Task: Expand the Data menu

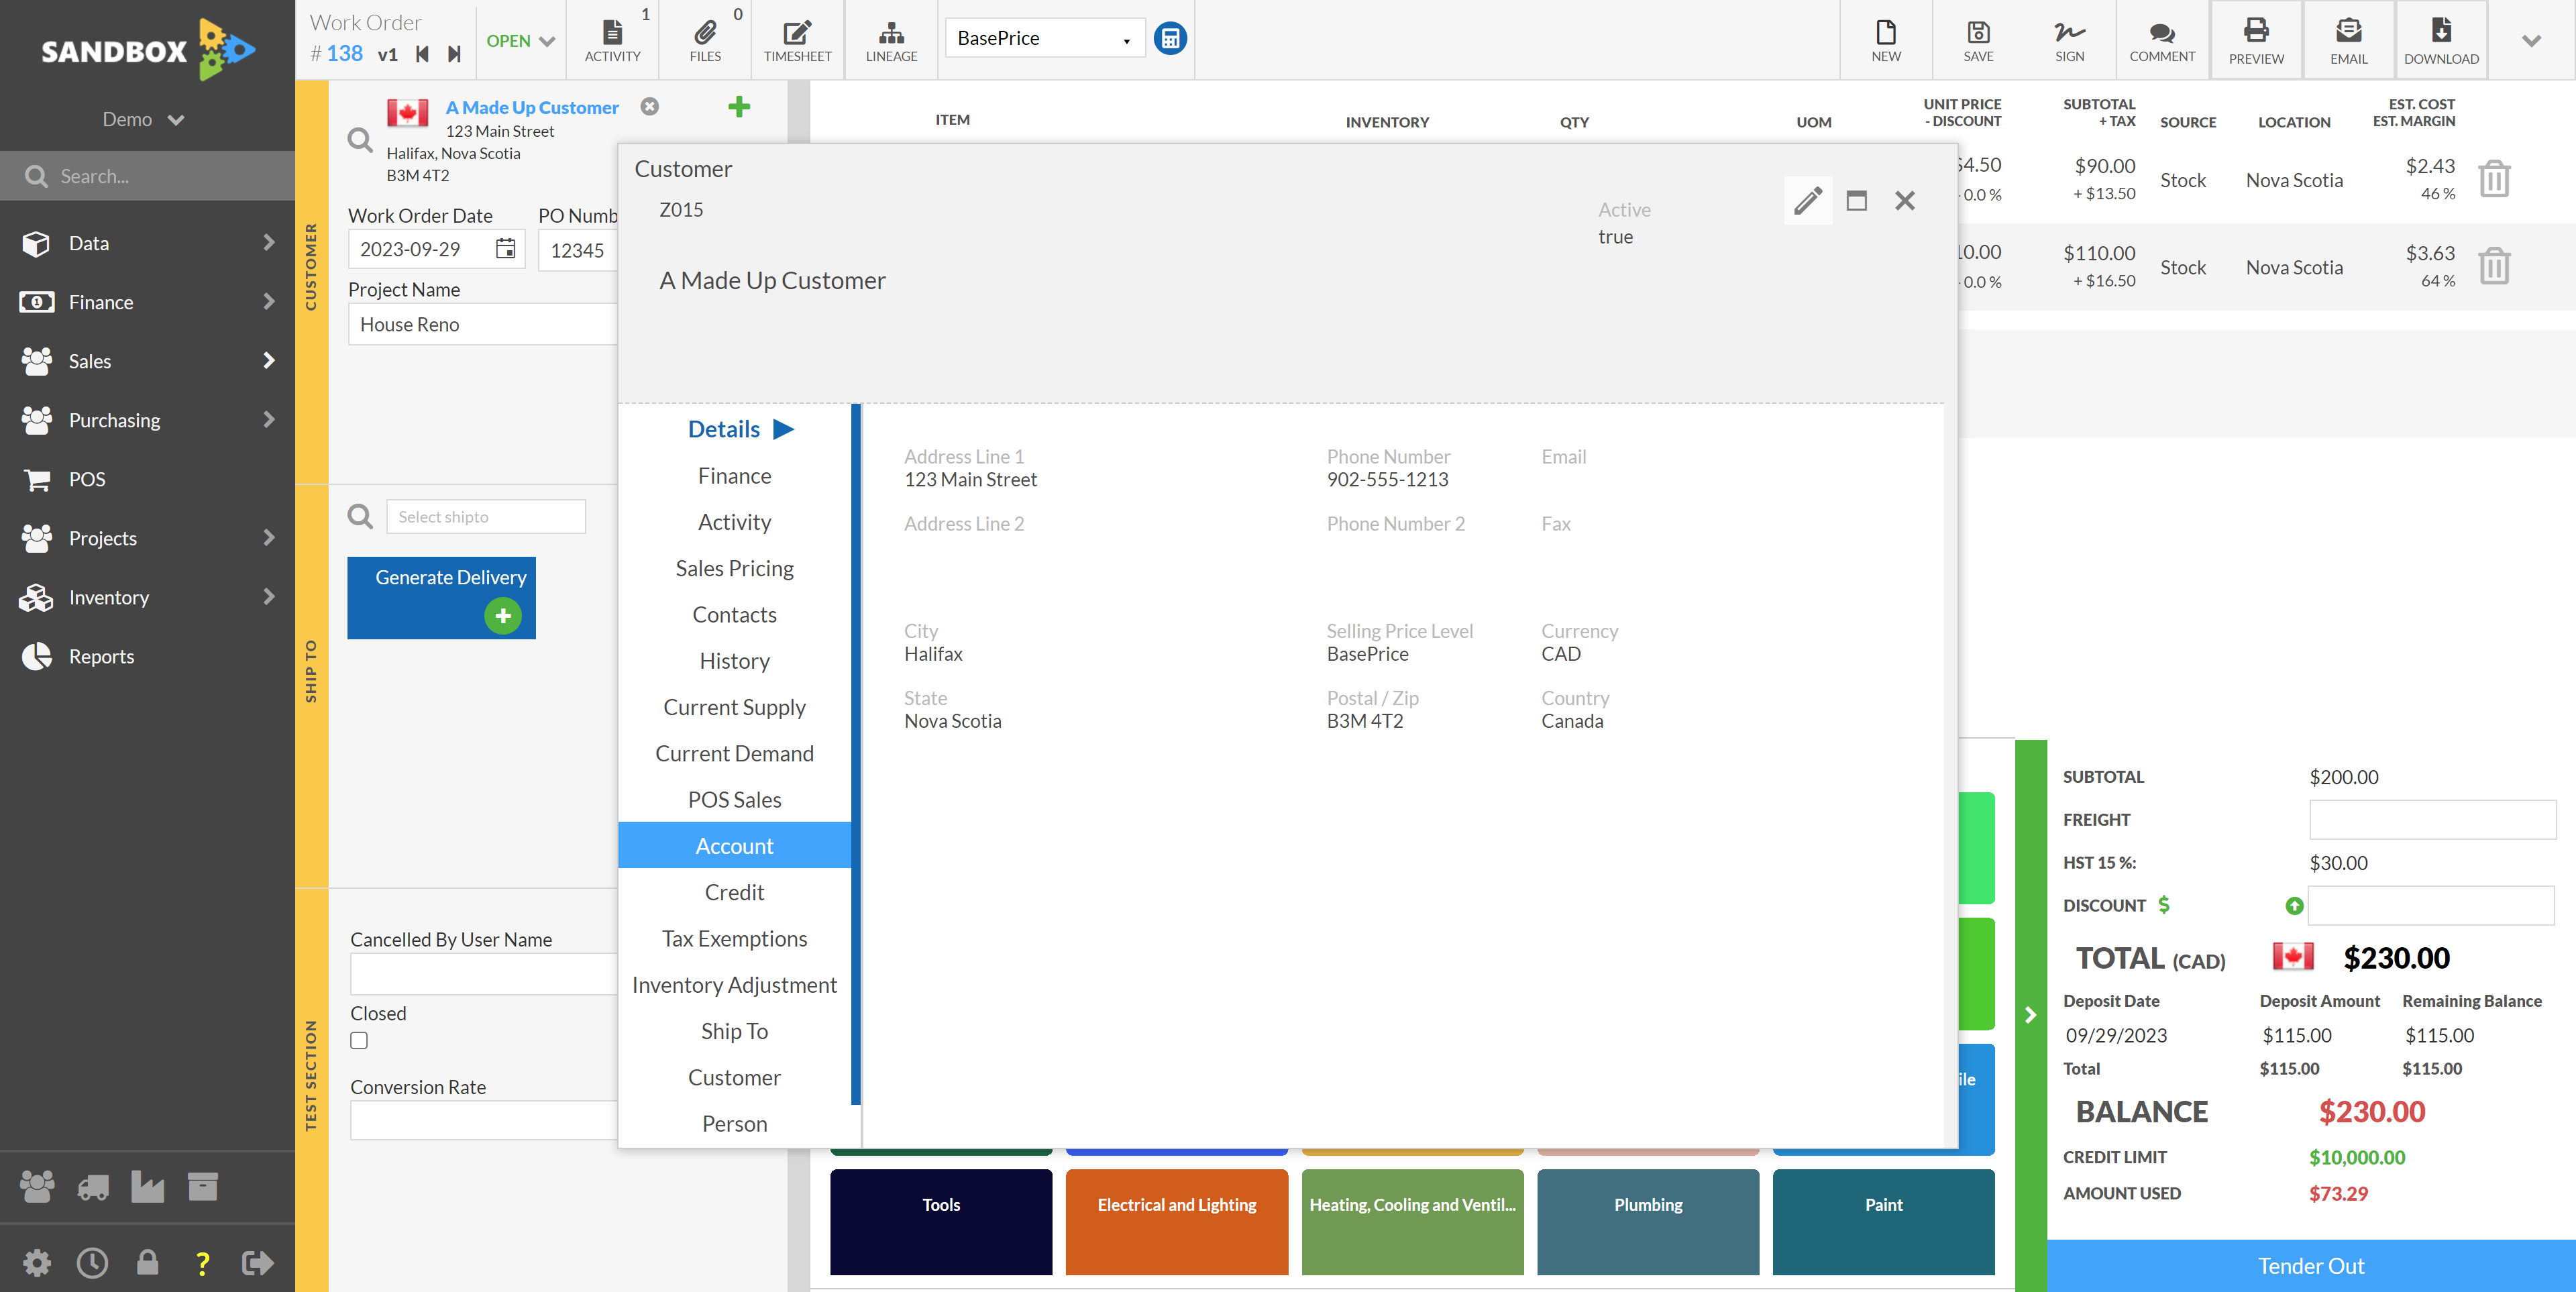Action: point(147,243)
